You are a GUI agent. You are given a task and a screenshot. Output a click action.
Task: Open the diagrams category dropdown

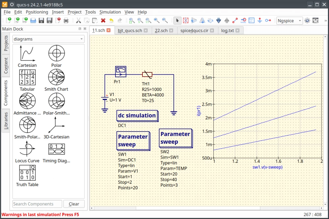(x=48, y=39)
